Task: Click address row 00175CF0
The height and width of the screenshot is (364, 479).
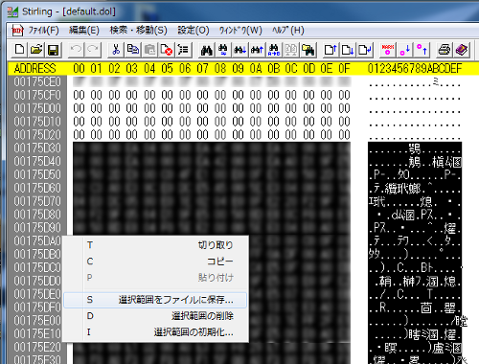Action: tap(37, 95)
